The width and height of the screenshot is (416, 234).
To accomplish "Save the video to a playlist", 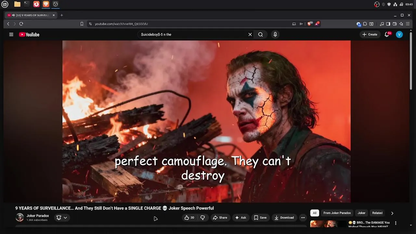I will 260,218.
